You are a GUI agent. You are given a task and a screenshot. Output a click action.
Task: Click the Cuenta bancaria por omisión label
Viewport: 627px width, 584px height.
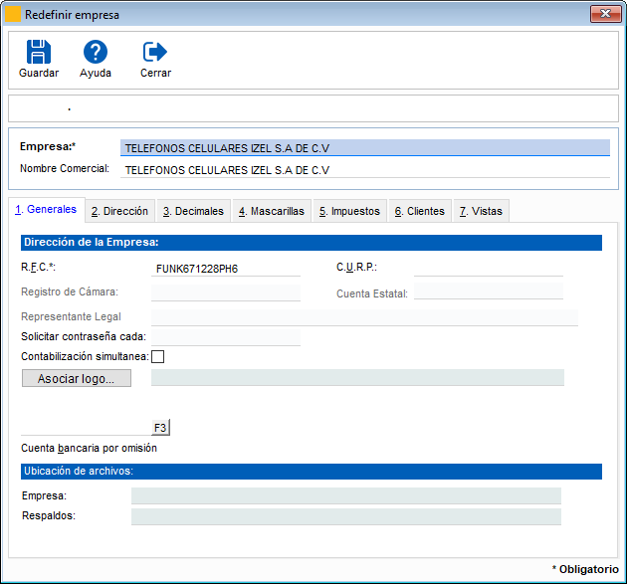coord(89,448)
